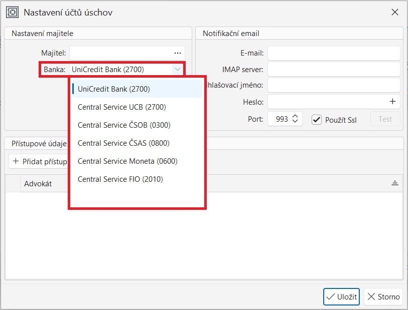This screenshot has height=310, width=408.
Task: Focus the IMAP server text field
Action: pos(334,69)
